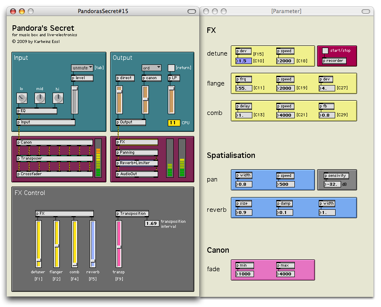Viewport: 381px width, 307px height.
Task: Click the detuner fader in FX Control
Action: [39, 244]
